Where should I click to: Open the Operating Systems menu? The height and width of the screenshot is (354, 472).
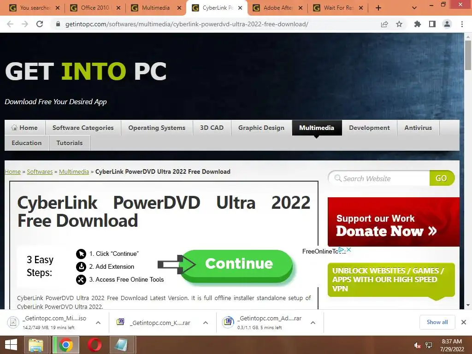[157, 128]
